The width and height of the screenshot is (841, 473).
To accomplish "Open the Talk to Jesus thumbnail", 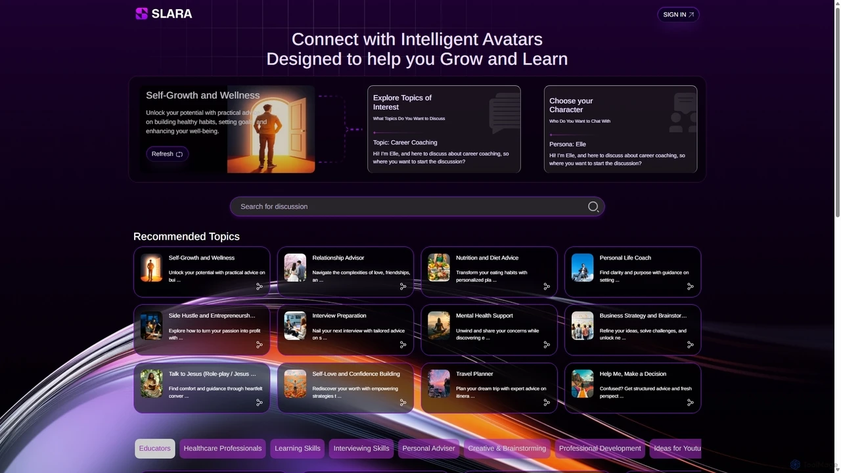I will pos(151,384).
